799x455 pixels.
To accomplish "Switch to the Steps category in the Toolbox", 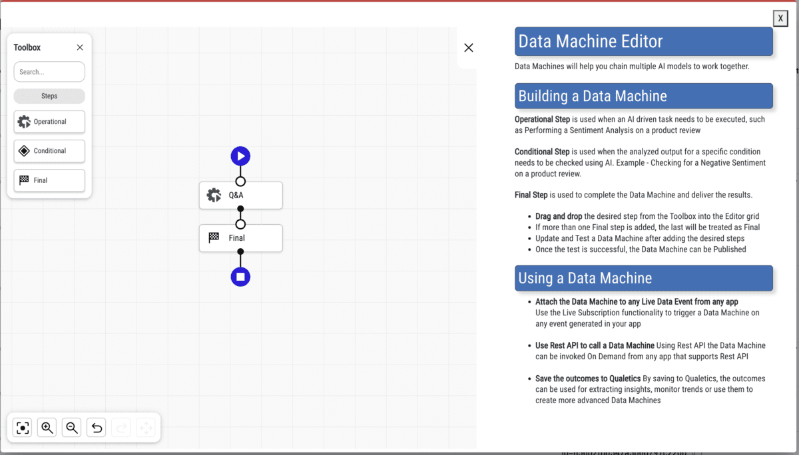I will coord(49,96).
